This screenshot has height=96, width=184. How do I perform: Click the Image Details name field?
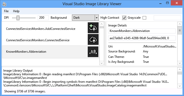pos(142,31)
